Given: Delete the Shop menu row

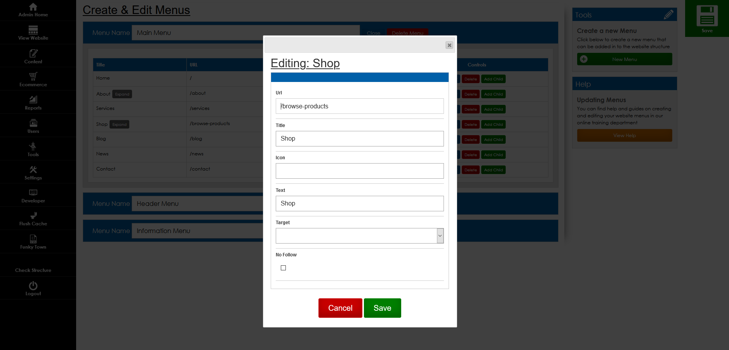Looking at the screenshot, I should tap(471, 124).
